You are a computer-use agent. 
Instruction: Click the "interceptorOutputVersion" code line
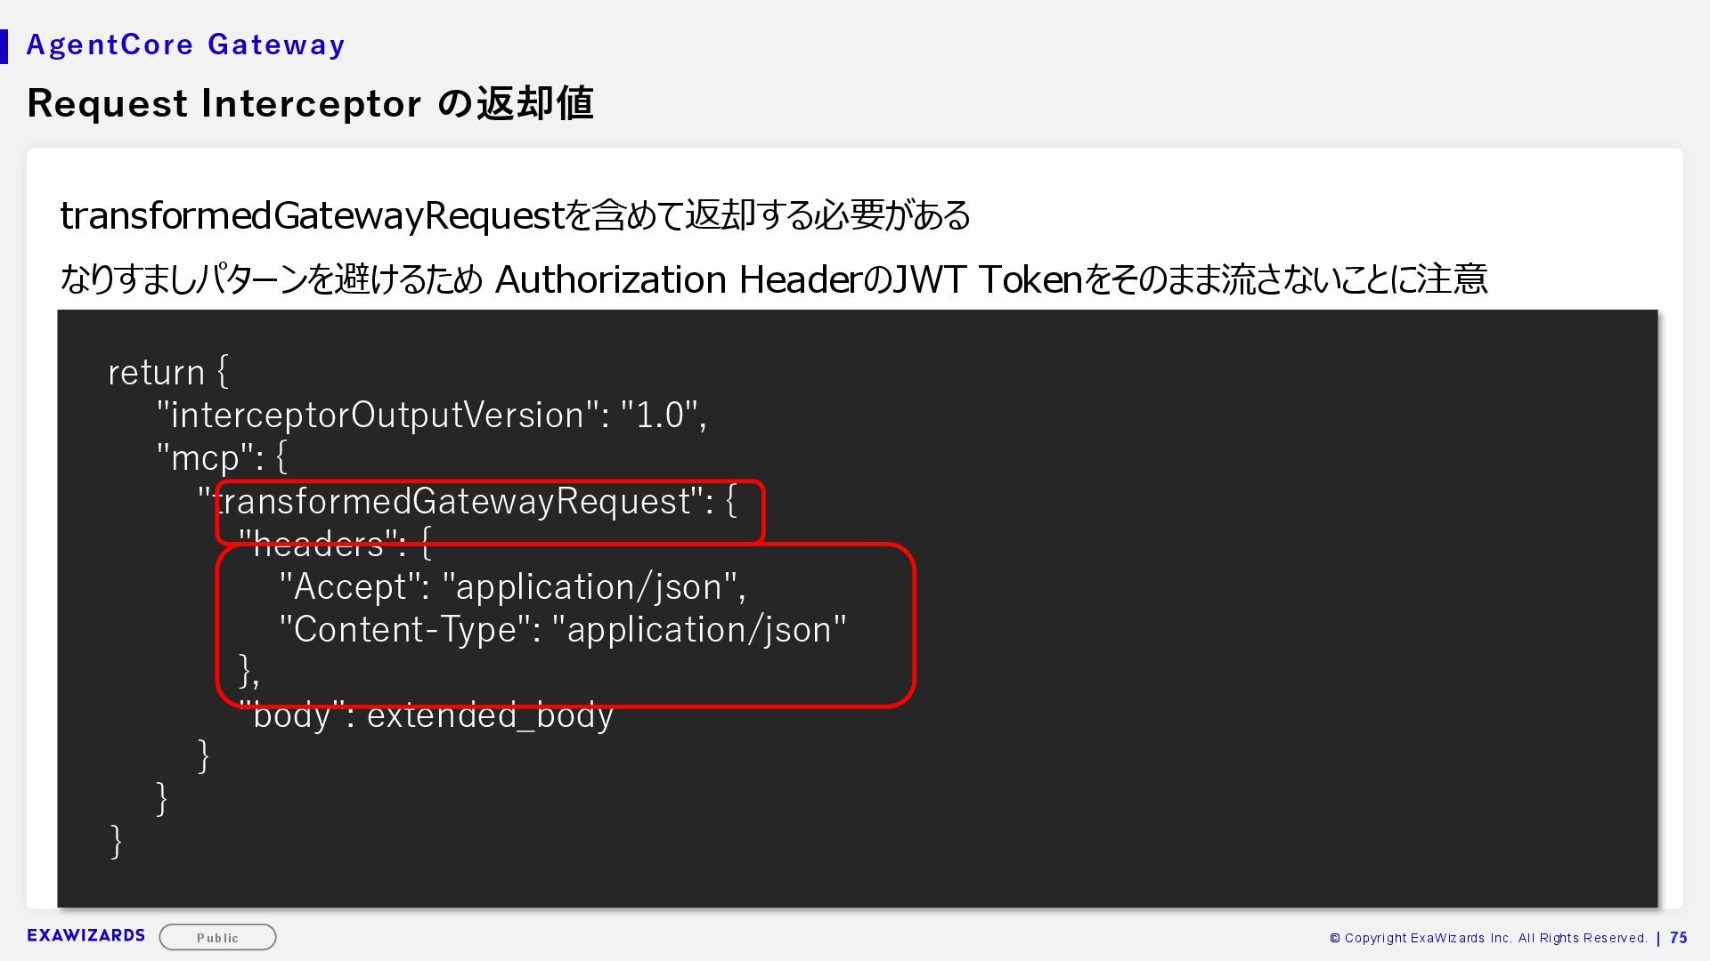(x=431, y=416)
